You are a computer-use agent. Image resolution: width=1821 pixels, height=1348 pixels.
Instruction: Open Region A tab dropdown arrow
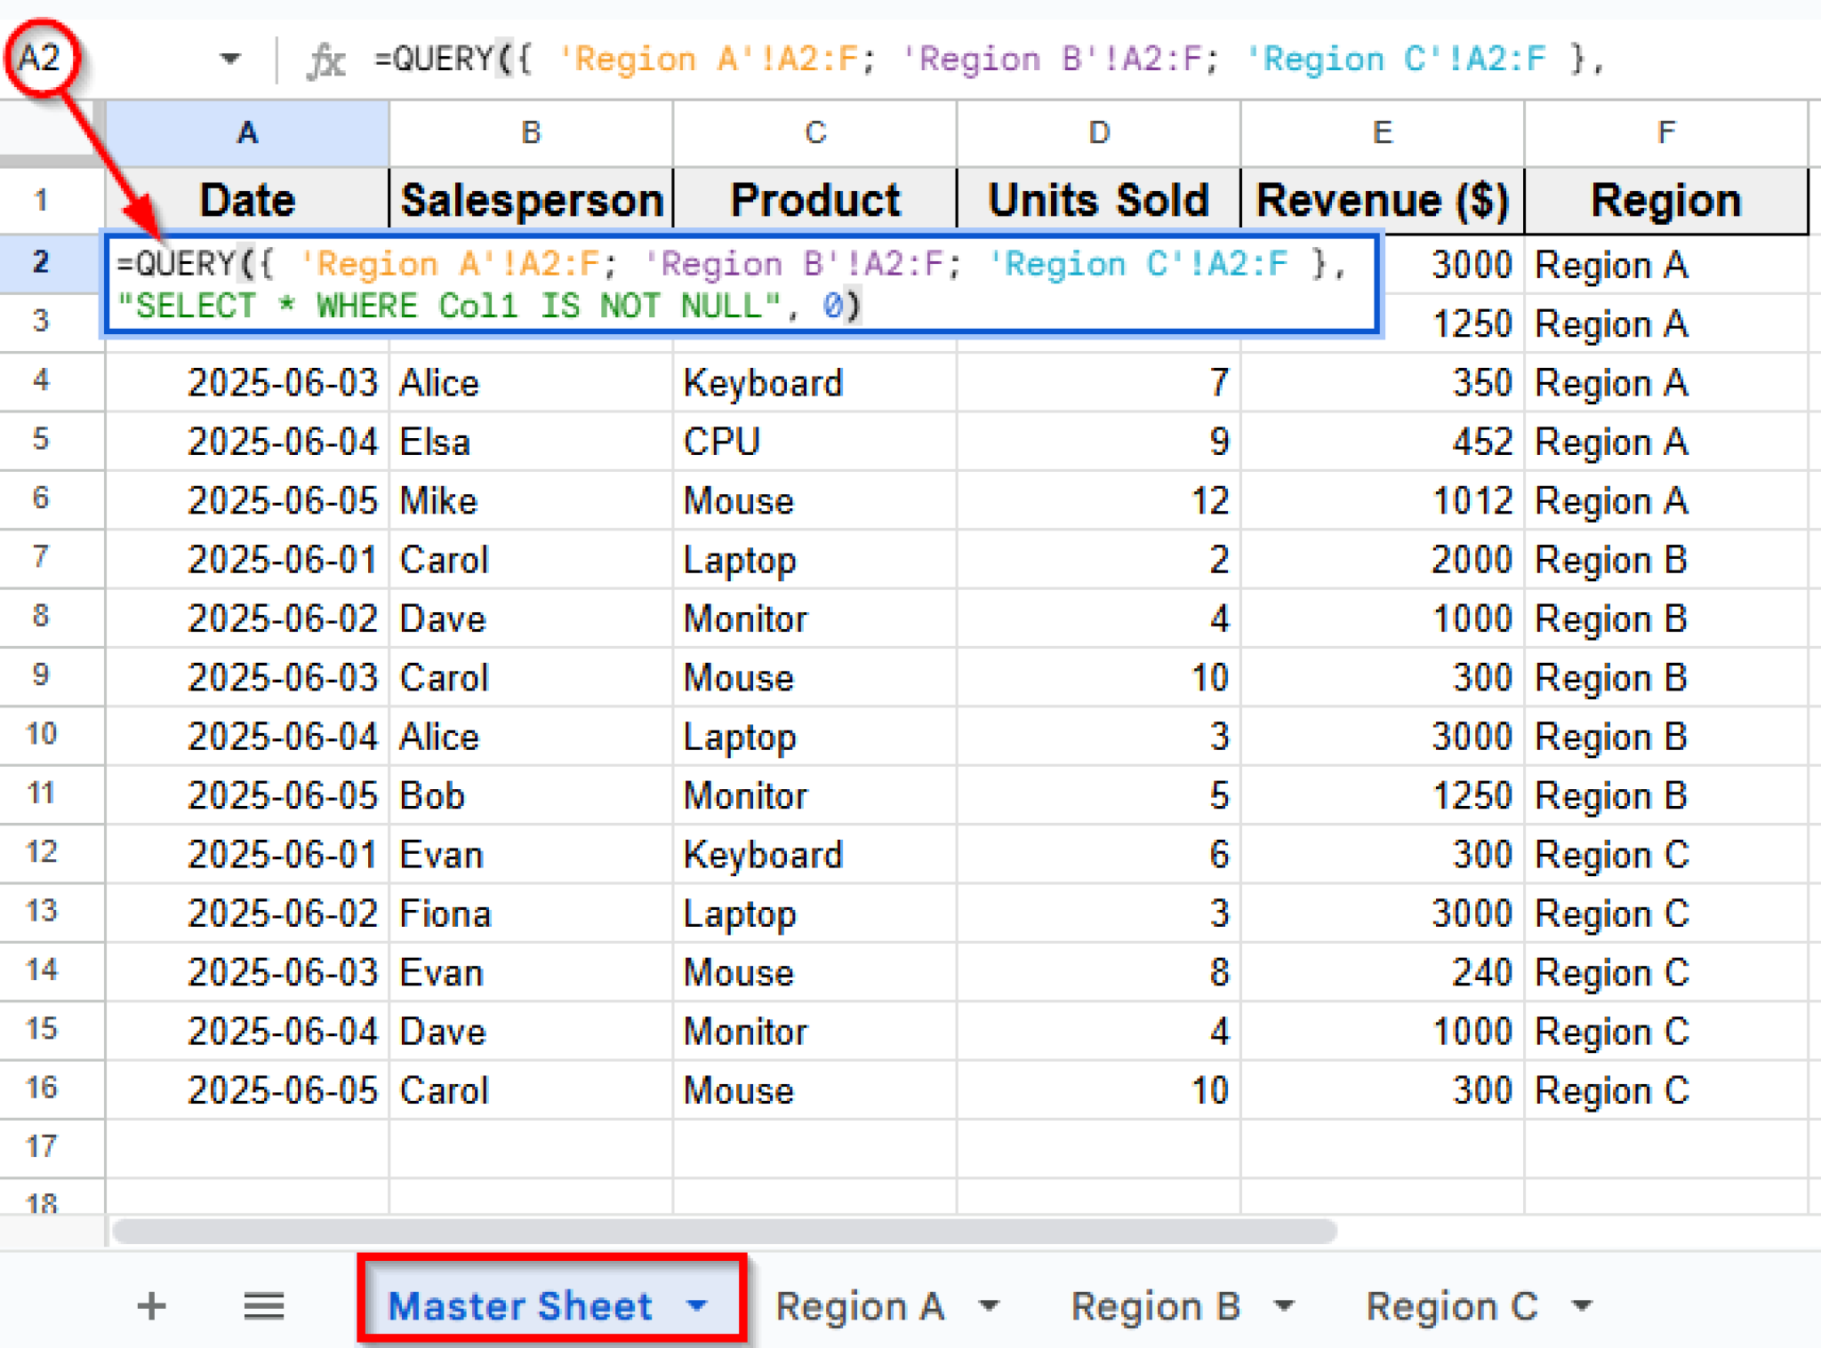pos(990,1306)
